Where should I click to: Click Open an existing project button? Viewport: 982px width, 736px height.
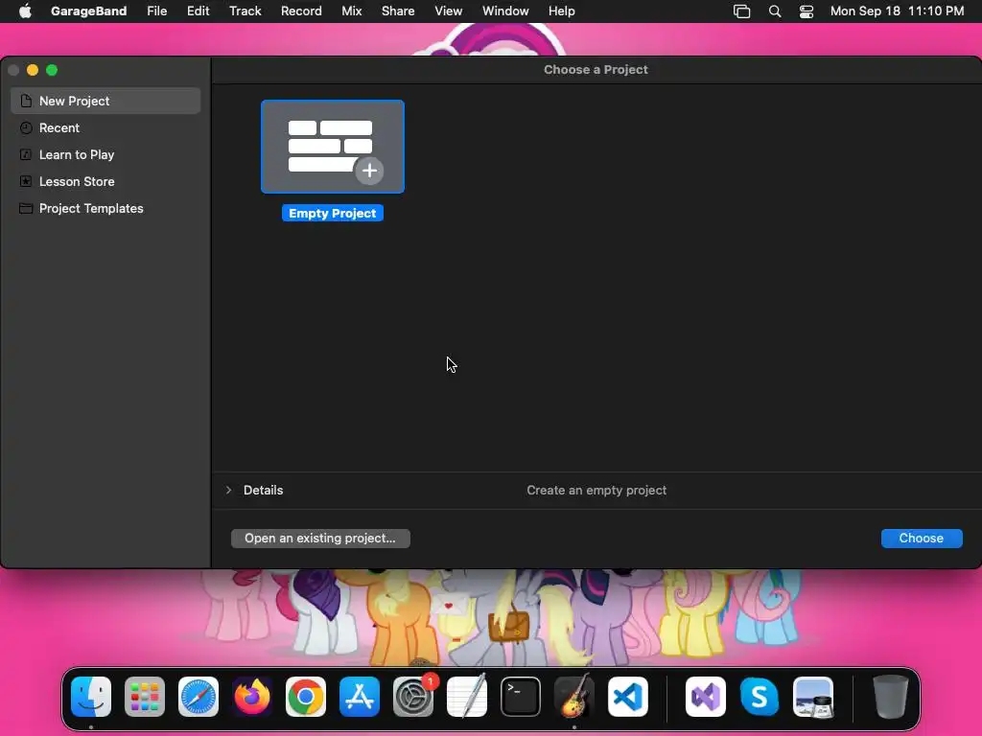point(320,539)
